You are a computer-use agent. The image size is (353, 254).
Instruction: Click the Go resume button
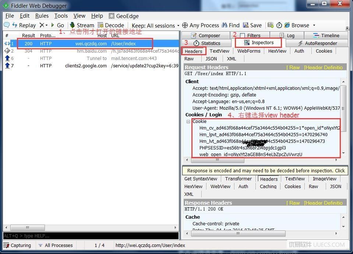(58, 25)
